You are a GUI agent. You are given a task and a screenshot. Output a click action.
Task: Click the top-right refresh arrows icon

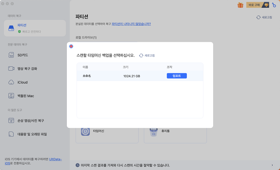pos(258,17)
